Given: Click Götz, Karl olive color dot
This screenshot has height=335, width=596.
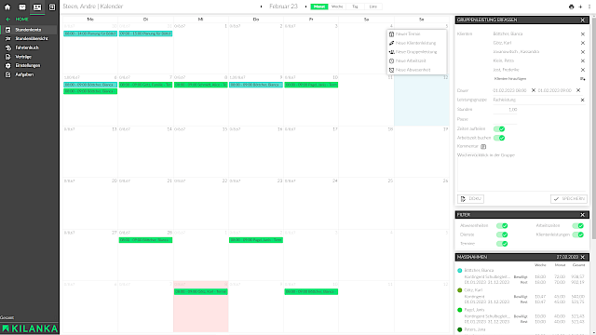Looking at the screenshot, I should [x=459, y=290].
